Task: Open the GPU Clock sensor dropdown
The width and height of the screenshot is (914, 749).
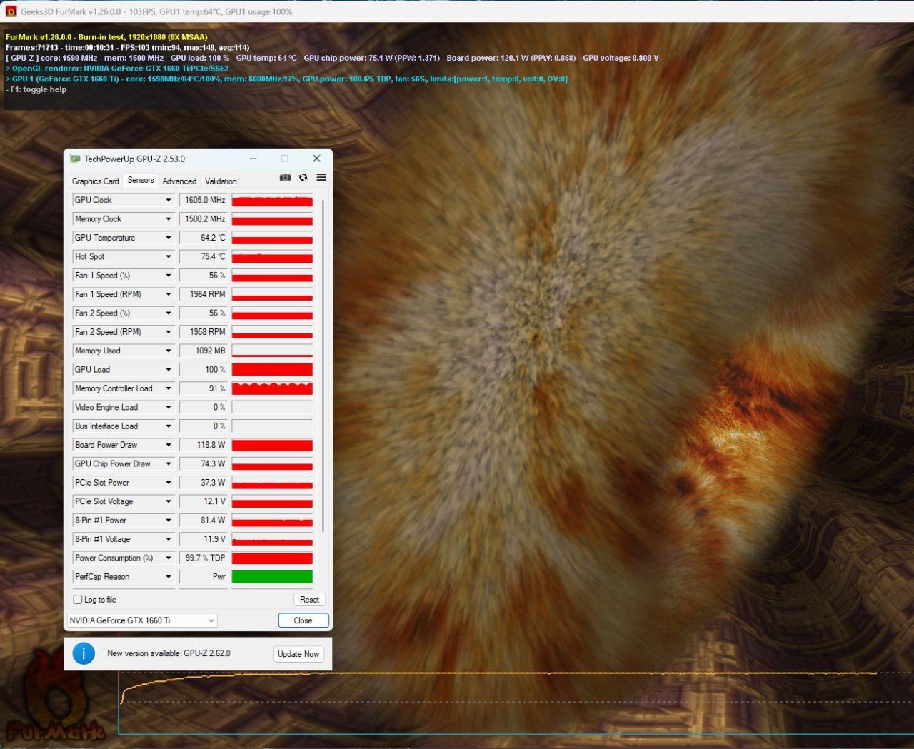Action: tap(169, 200)
